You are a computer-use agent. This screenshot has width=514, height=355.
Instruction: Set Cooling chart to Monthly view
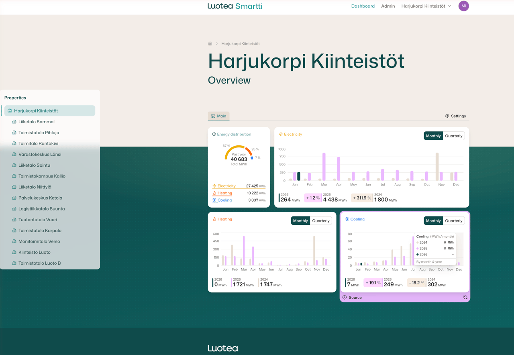click(x=433, y=221)
